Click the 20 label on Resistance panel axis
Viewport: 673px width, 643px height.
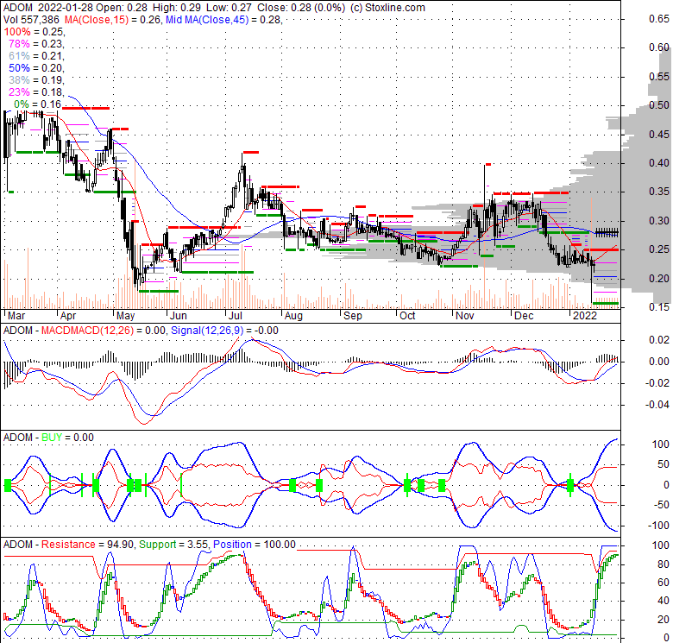(664, 620)
